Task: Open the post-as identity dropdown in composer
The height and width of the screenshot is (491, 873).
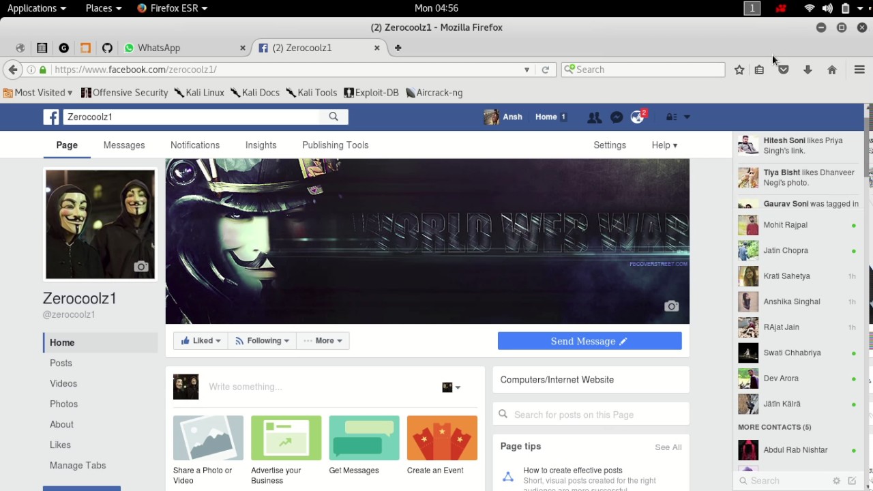Action: tap(452, 387)
